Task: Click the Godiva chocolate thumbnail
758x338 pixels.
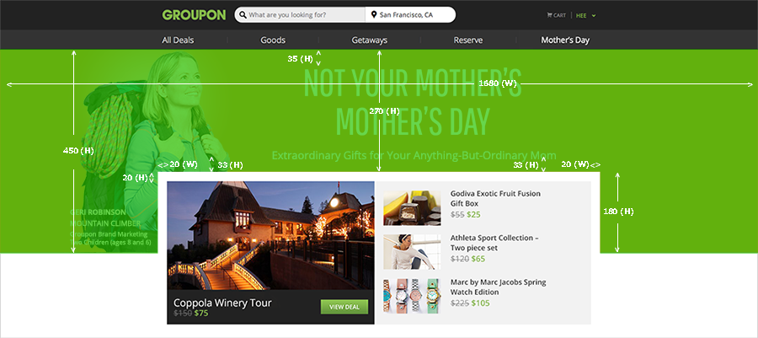Action: tap(412, 208)
